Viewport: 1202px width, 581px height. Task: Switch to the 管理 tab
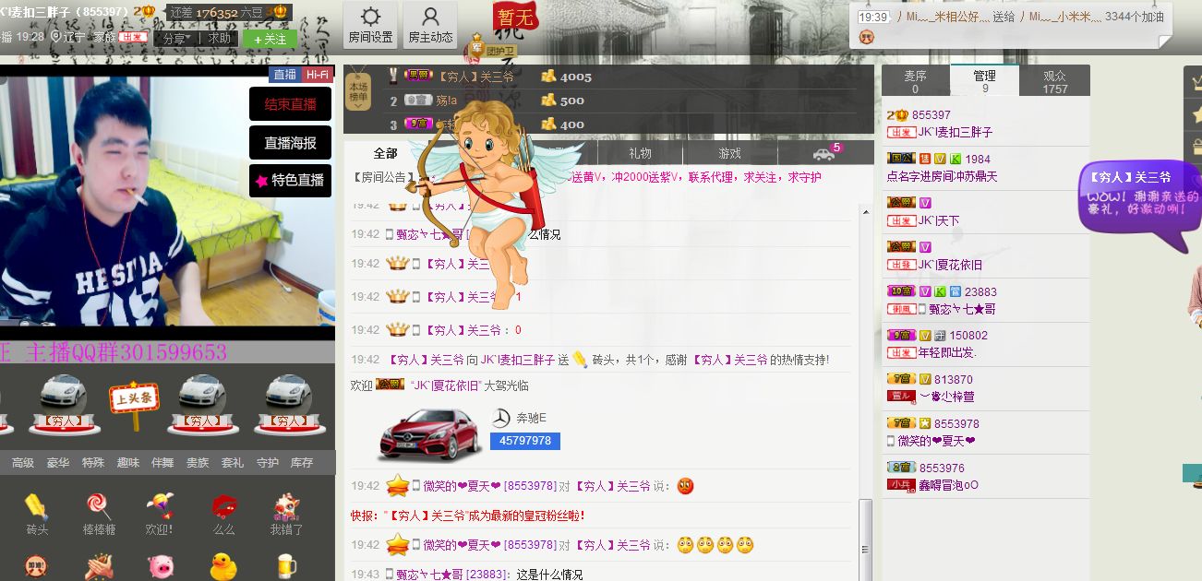(984, 81)
